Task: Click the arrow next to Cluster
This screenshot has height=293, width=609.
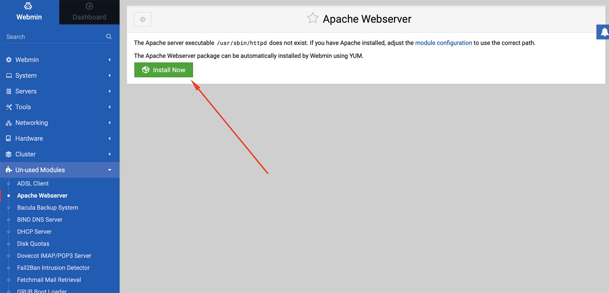Action: pyautogui.click(x=110, y=154)
